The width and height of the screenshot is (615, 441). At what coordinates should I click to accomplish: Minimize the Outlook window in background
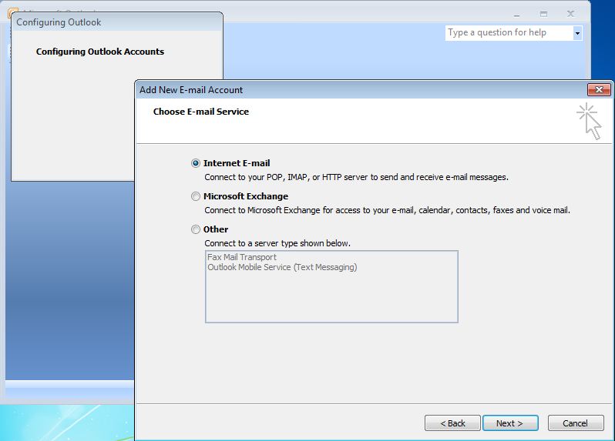tap(516, 15)
